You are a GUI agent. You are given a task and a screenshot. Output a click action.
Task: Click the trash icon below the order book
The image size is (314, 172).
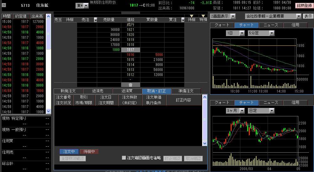[130, 84]
